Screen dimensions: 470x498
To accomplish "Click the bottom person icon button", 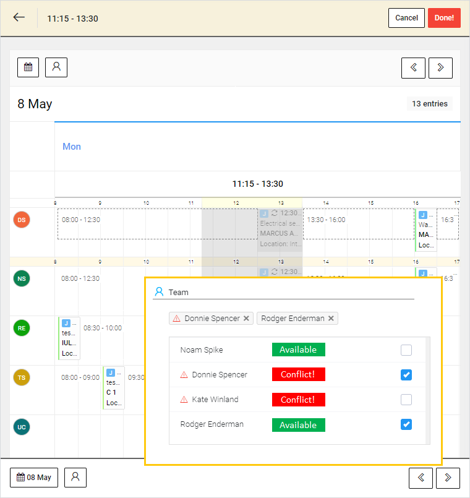I will click(x=75, y=477).
